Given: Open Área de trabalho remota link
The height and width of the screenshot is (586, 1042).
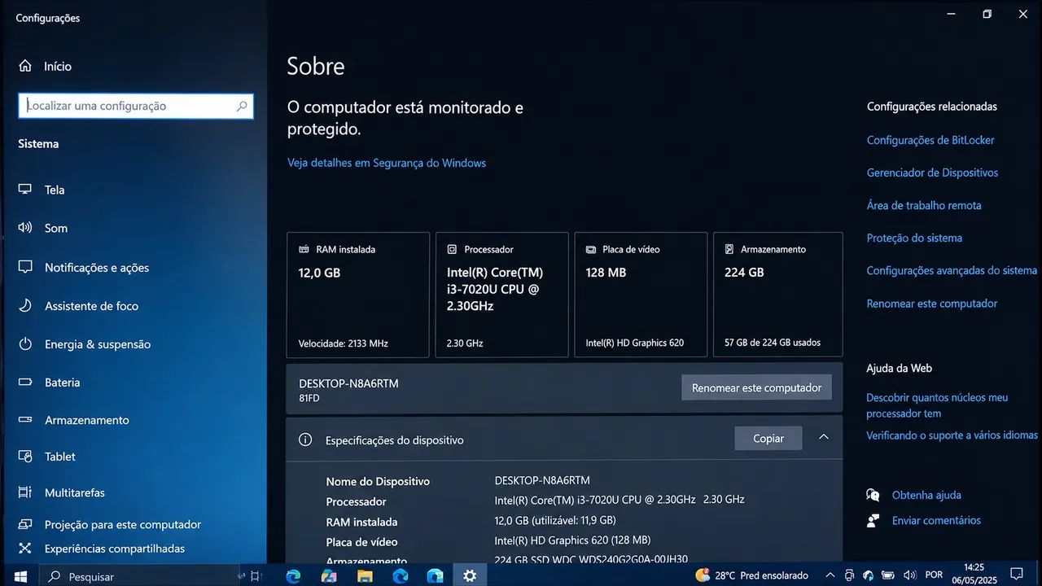Looking at the screenshot, I should coord(924,205).
